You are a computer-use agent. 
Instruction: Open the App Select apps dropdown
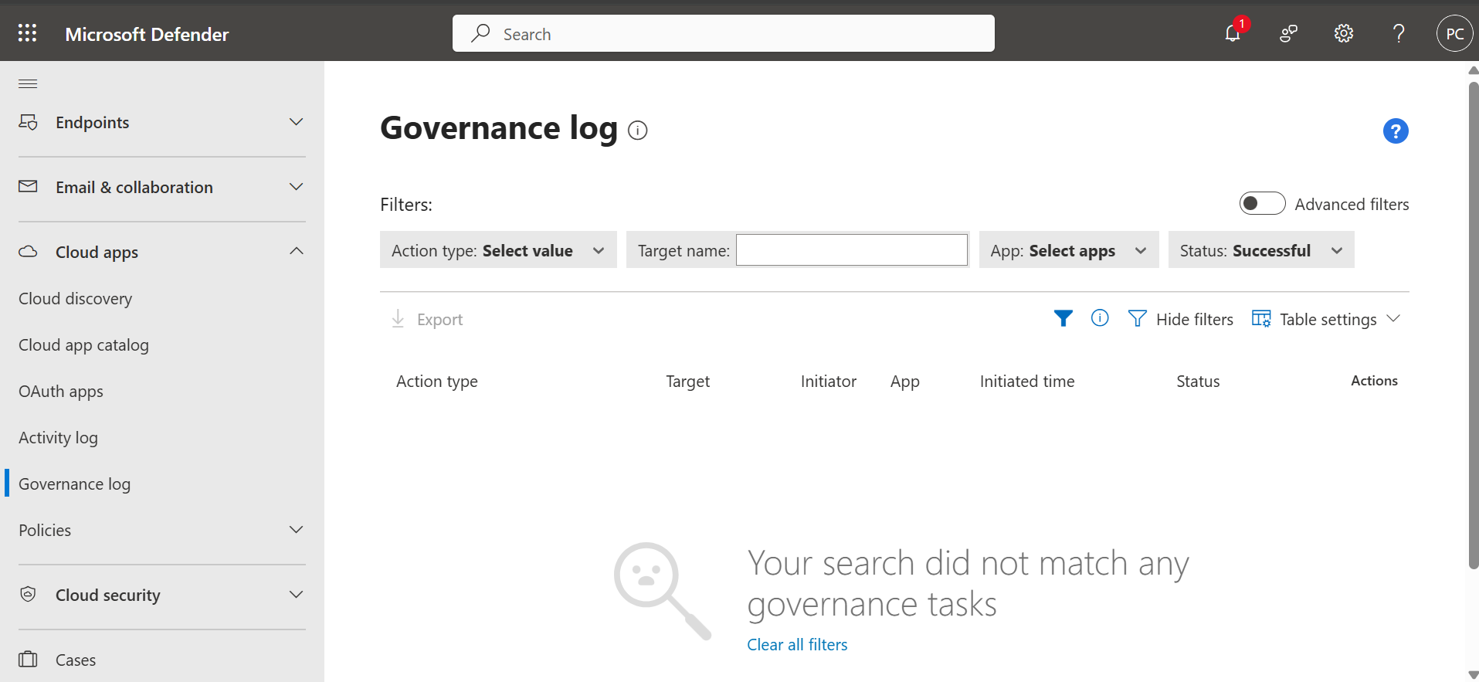1069,249
